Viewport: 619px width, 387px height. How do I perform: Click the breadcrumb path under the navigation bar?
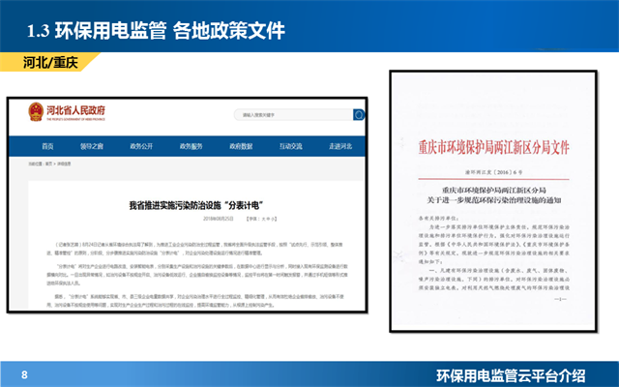click(x=49, y=164)
